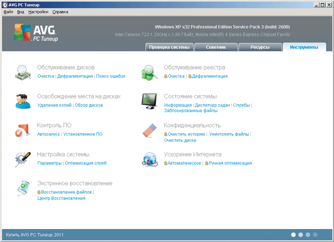Open disk Дефрагментация under Обслуживание дисков

(x=75, y=76)
